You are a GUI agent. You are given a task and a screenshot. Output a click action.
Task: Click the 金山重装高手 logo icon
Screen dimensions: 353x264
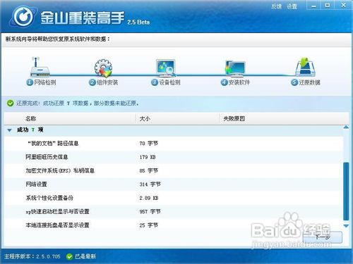point(23,16)
